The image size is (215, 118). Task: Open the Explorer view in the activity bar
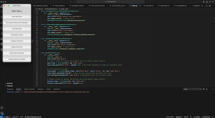click(1, 6)
